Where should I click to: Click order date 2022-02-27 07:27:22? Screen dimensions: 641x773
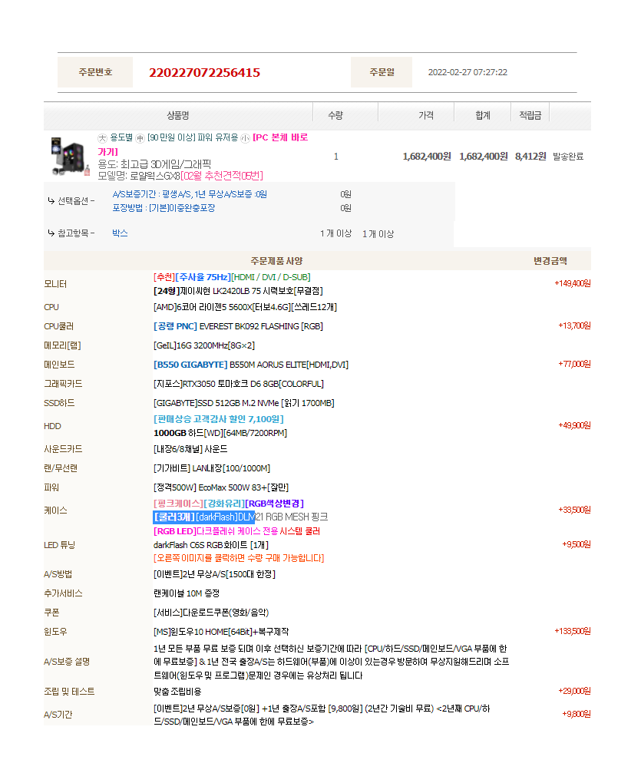468,72
